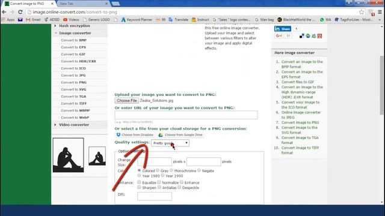Click Choose from Google Drive button
This screenshot has height=216, width=385.
pos(180,134)
